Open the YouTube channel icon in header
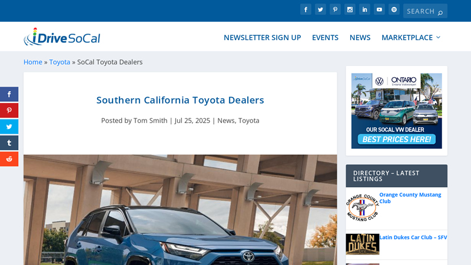The image size is (471, 265). coord(379,9)
